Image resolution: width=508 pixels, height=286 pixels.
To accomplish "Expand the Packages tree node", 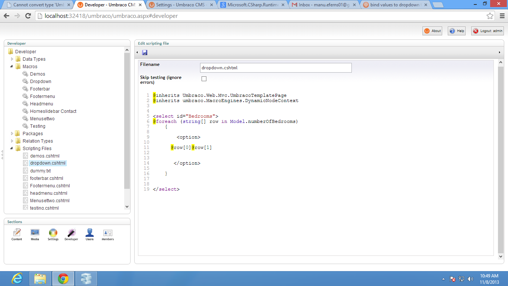I will click(x=12, y=133).
